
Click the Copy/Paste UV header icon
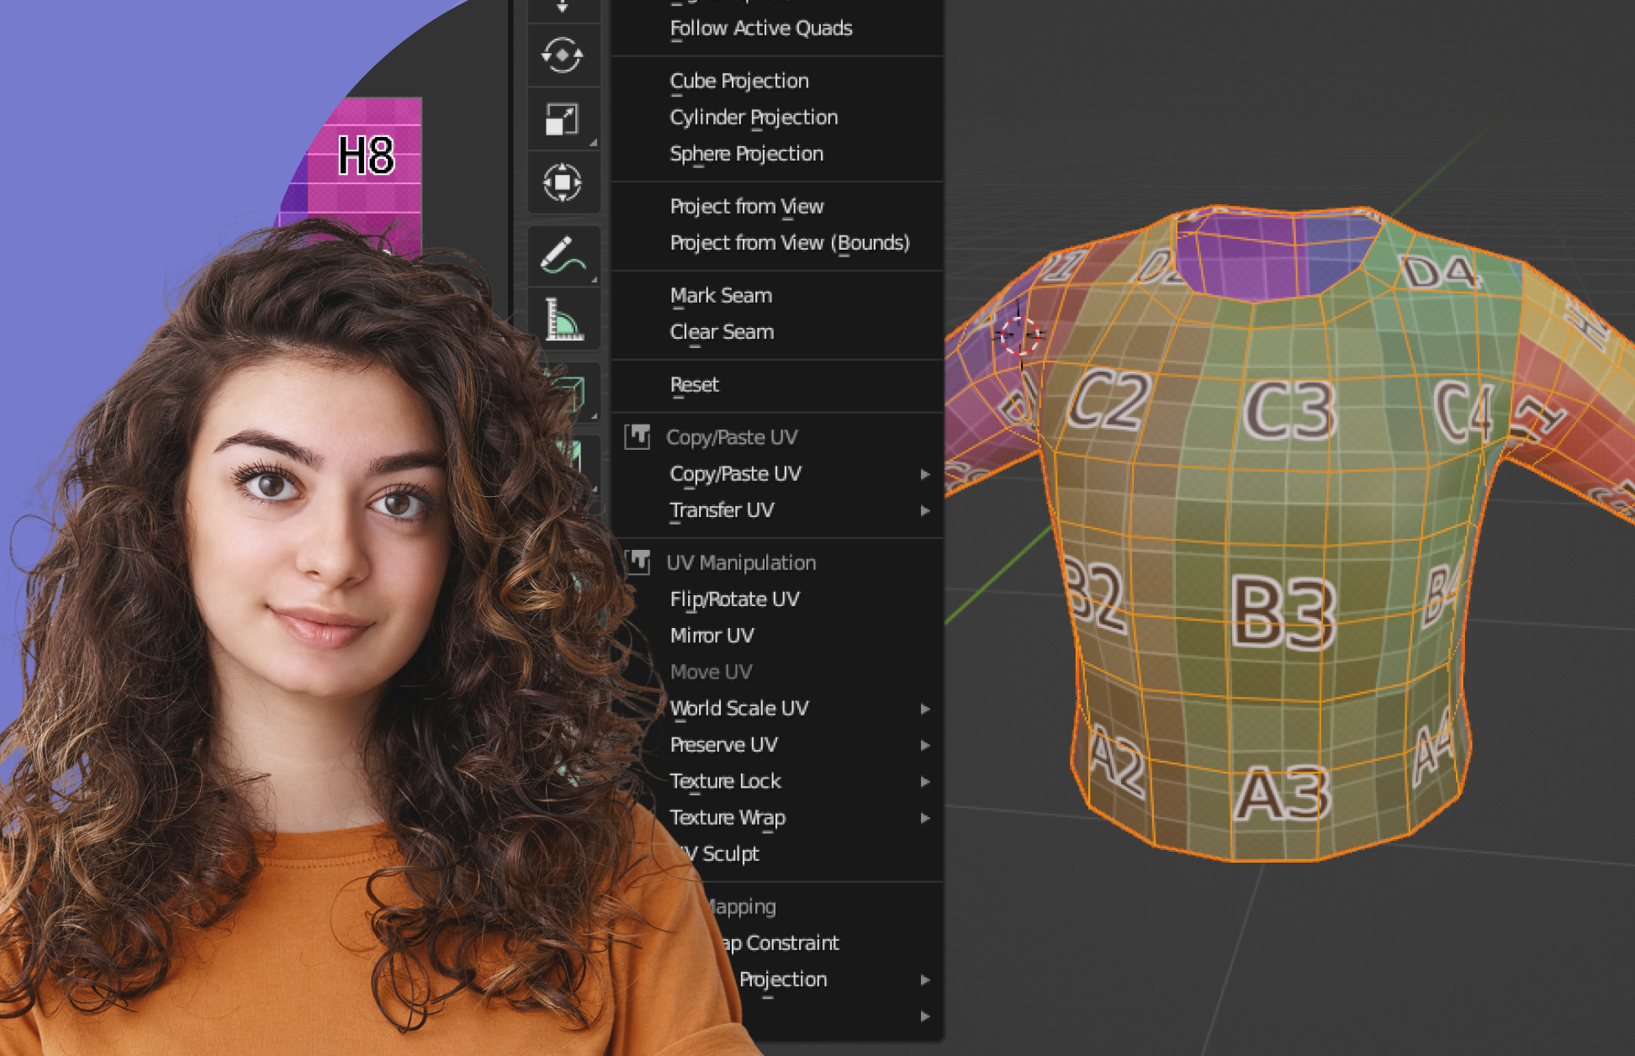click(x=638, y=436)
